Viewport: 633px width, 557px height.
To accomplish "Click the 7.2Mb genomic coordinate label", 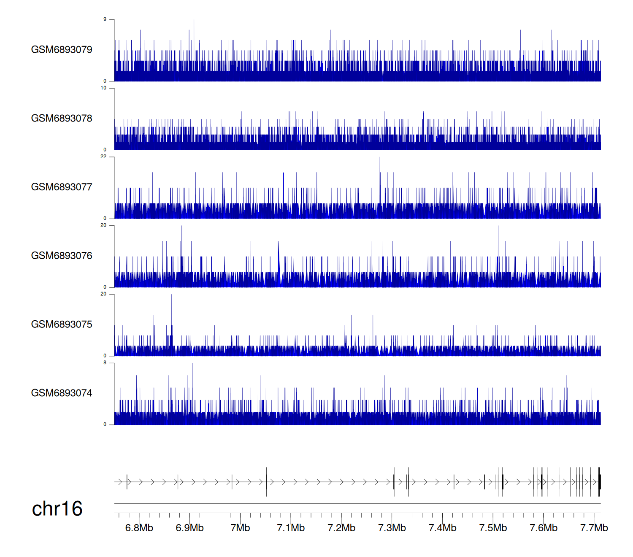I will 341,528.
